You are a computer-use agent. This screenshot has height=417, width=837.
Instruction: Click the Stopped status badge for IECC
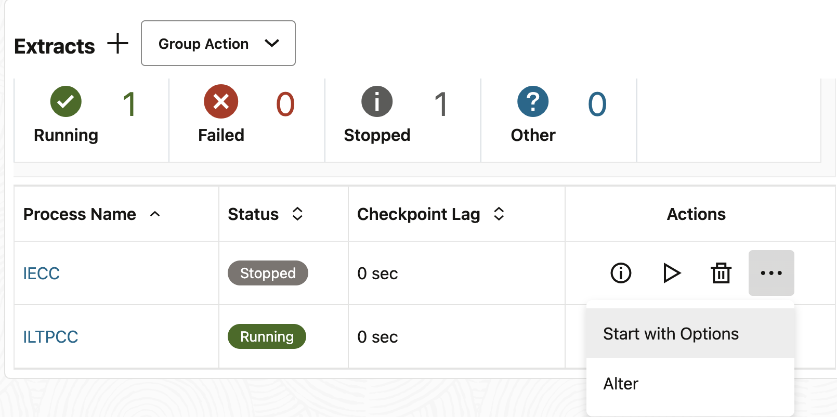(x=268, y=273)
